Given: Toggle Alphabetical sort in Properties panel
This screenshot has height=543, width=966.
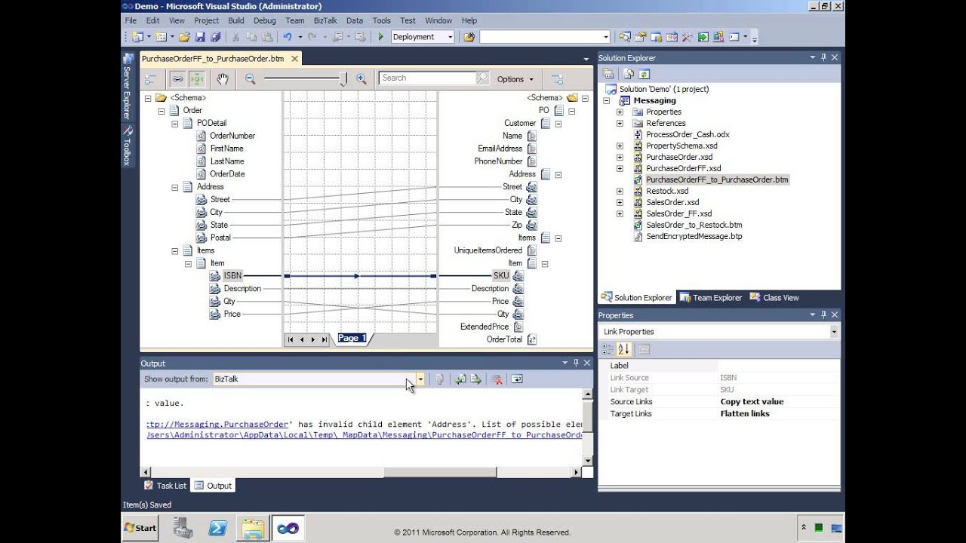Looking at the screenshot, I should tap(623, 349).
